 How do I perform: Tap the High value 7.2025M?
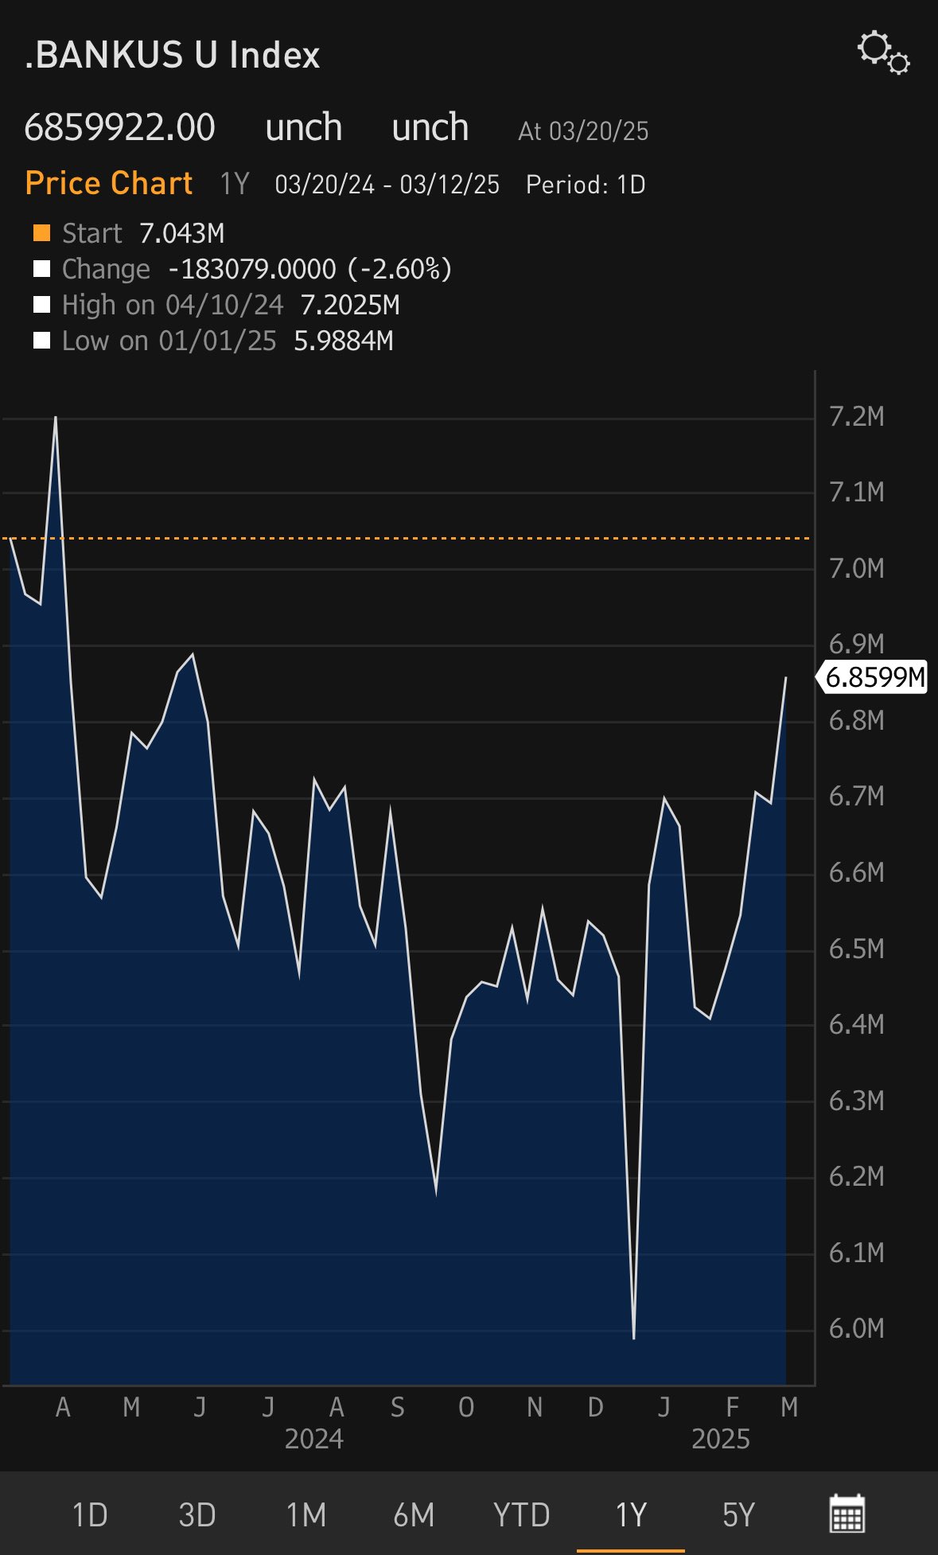coord(350,305)
